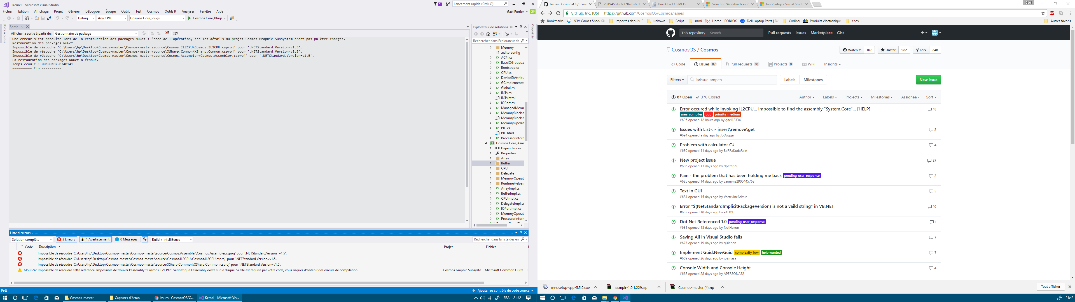
Task: Click Clear All icon in Output panel
Action: [x=167, y=33]
